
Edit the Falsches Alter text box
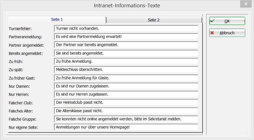[126, 111]
